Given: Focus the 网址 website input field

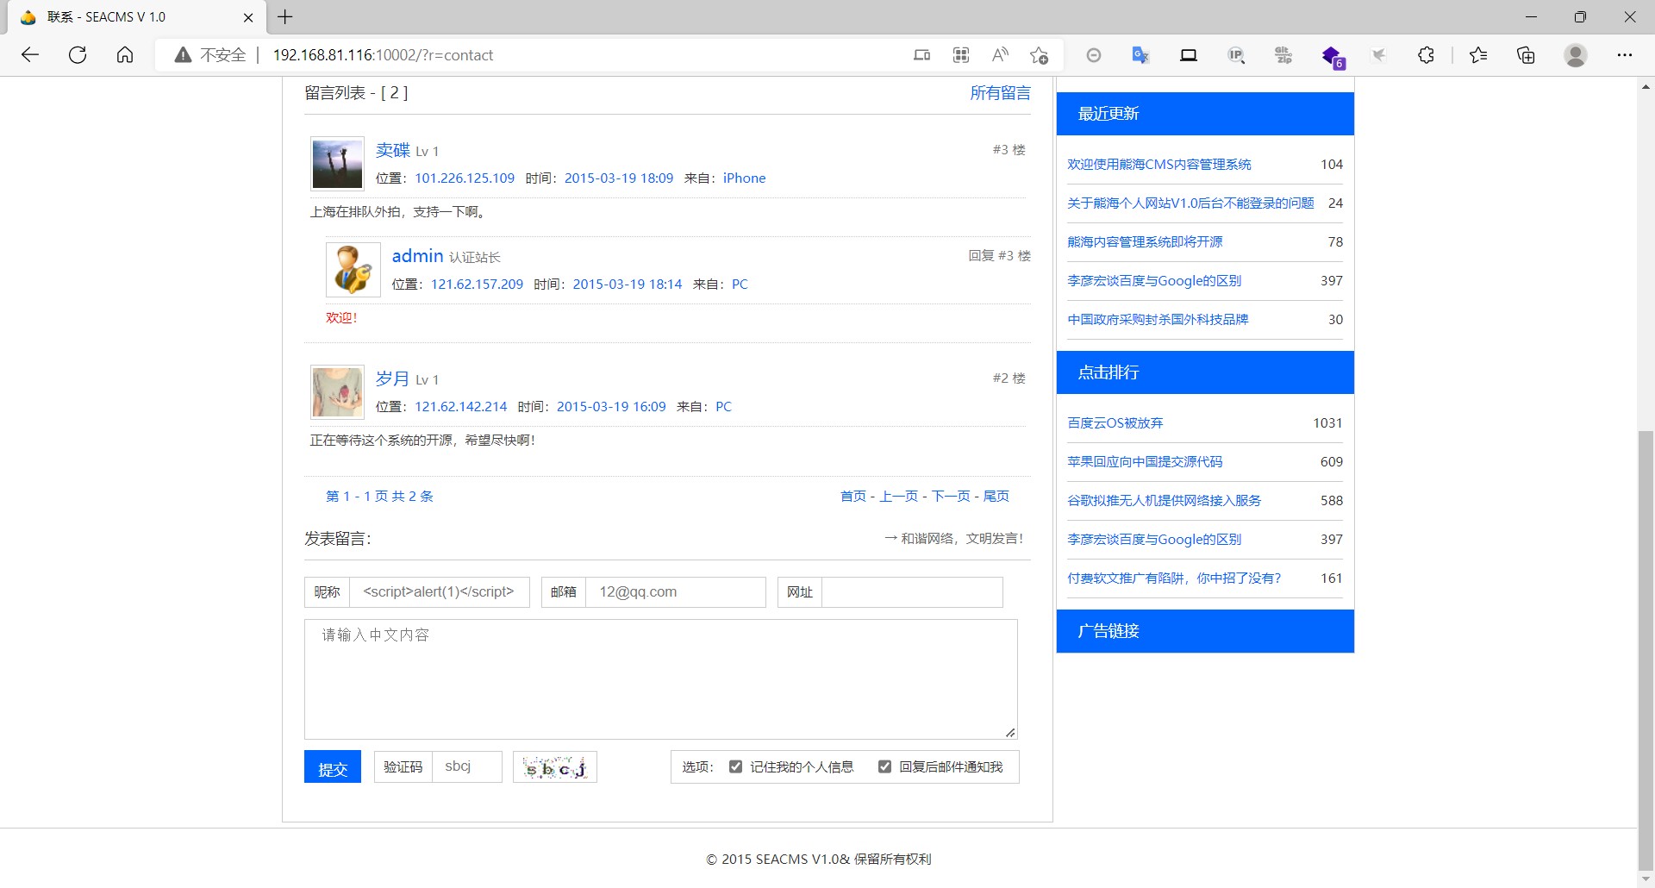Looking at the screenshot, I should (x=912, y=592).
